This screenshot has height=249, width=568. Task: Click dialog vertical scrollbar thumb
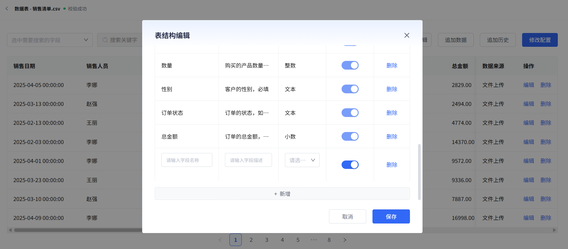(419, 172)
